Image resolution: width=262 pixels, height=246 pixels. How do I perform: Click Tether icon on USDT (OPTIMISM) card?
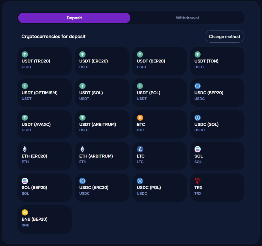(x=25, y=86)
